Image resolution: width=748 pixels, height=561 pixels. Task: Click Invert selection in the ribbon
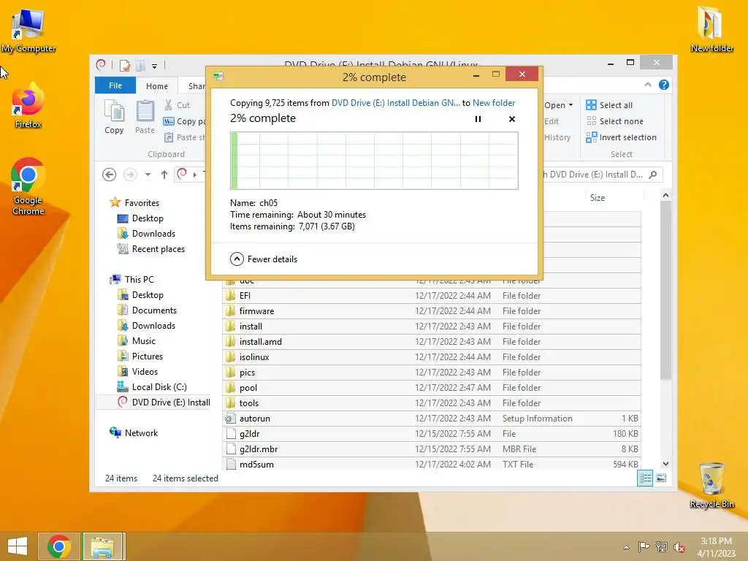622,137
